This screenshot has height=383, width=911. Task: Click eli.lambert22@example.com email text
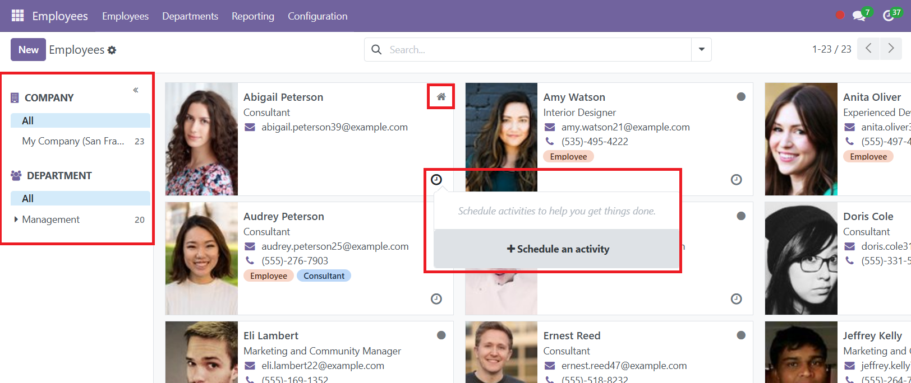point(323,366)
